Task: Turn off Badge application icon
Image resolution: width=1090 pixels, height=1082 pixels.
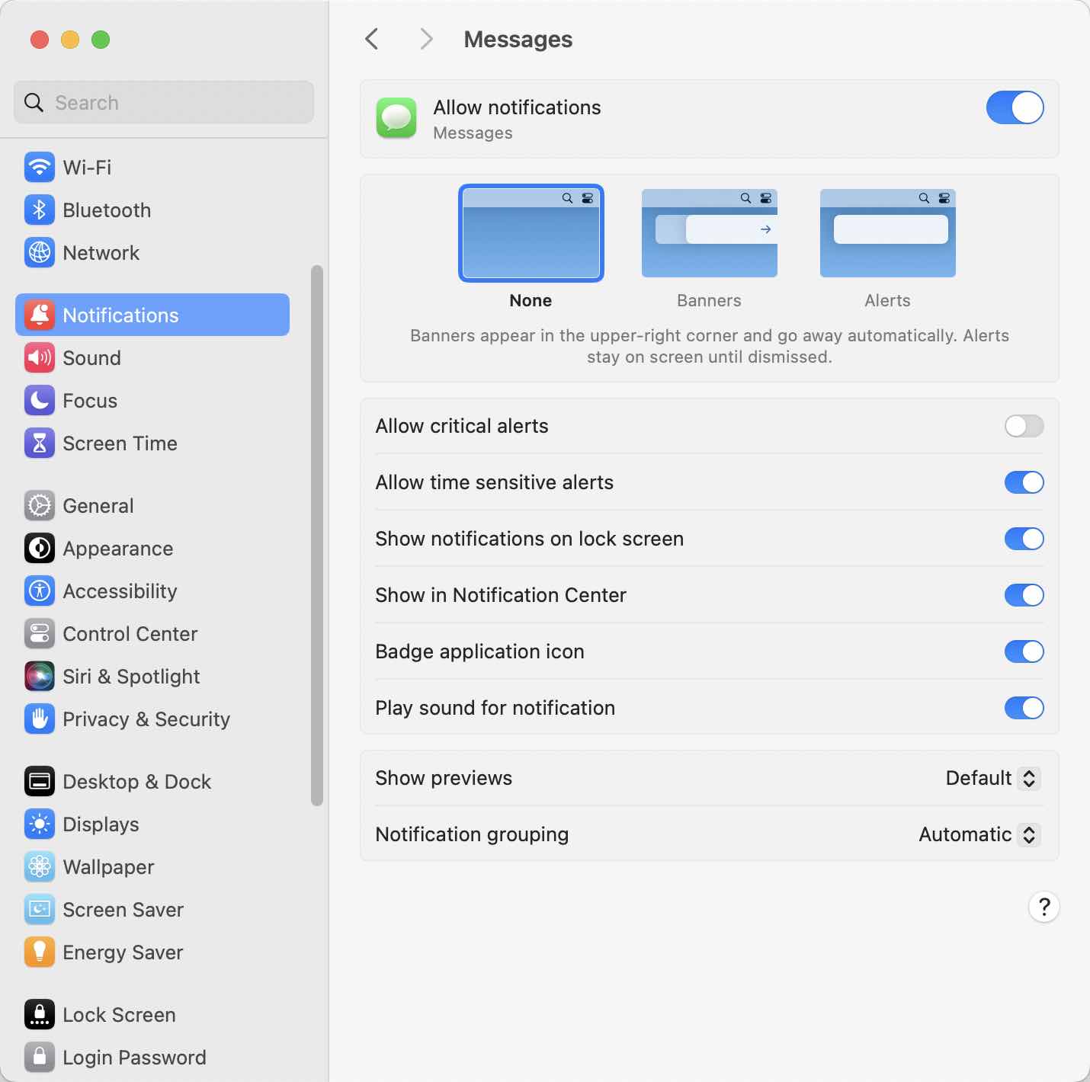Action: click(1024, 651)
